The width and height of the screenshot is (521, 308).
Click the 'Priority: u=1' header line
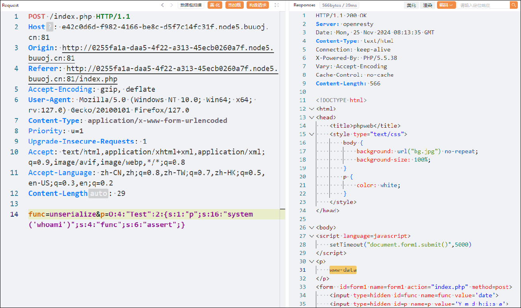tap(56, 131)
